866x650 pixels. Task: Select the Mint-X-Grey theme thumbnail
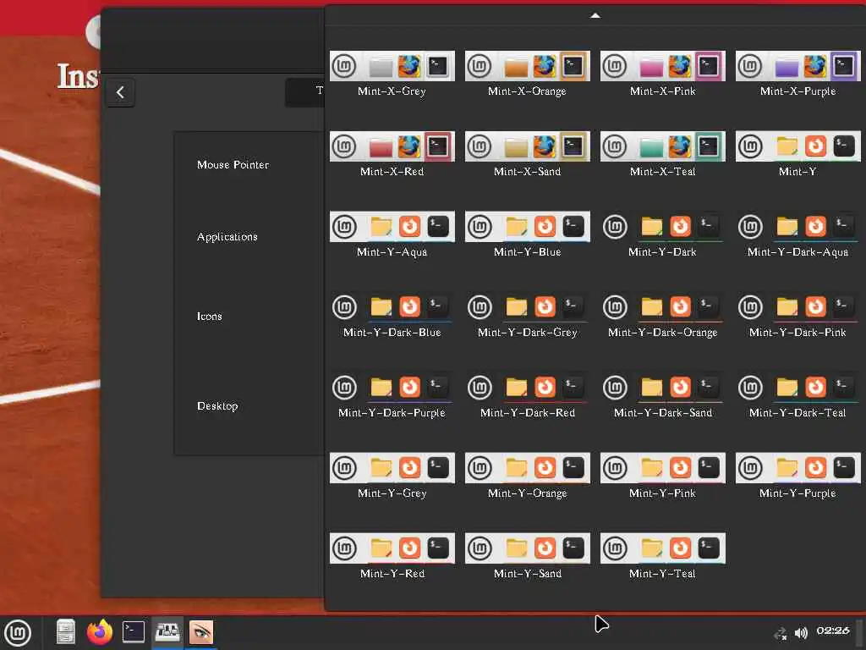tap(392, 66)
